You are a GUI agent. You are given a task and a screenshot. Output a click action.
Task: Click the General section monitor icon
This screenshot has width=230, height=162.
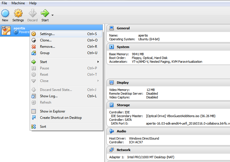(111, 28)
